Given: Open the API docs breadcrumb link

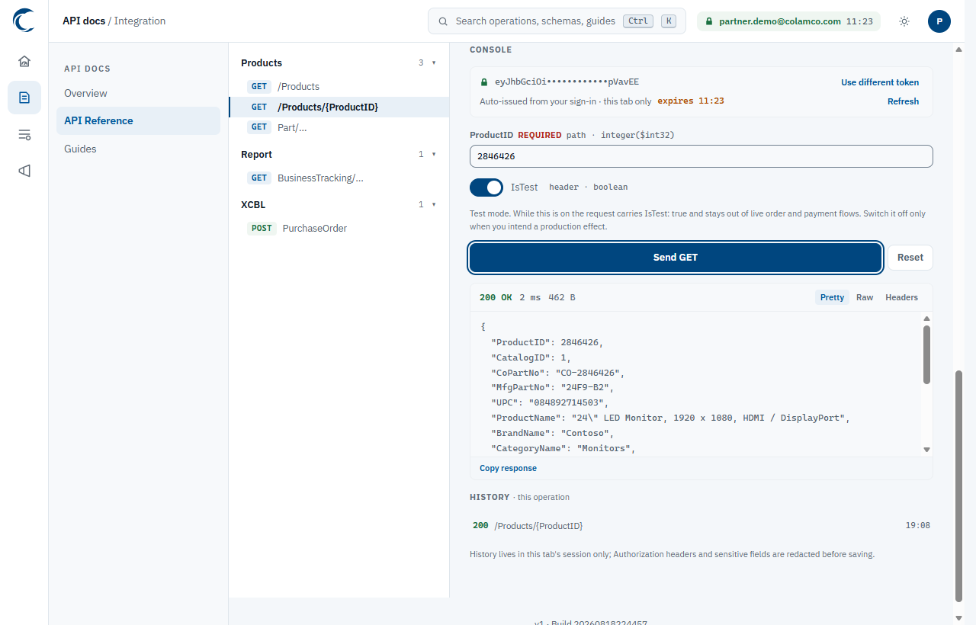Looking at the screenshot, I should (x=84, y=21).
